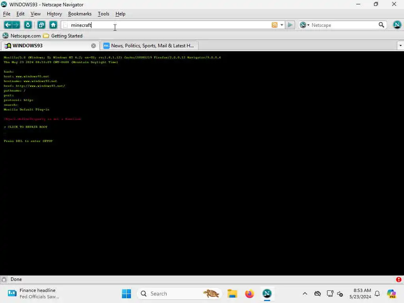Screen dimensions: 404x303
Task: Click the Press DEL to enter SETUP text
Action: coord(28,141)
